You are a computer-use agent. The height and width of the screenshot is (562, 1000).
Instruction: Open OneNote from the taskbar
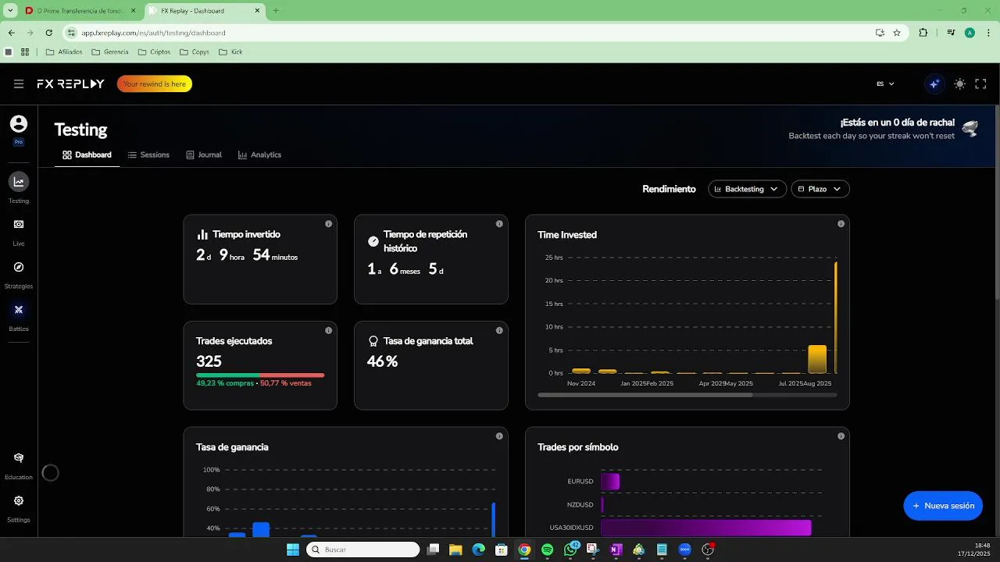tap(616, 550)
